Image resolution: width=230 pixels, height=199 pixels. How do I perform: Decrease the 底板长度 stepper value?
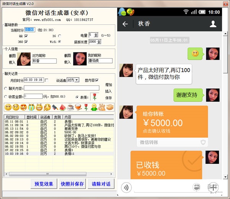click(99, 43)
